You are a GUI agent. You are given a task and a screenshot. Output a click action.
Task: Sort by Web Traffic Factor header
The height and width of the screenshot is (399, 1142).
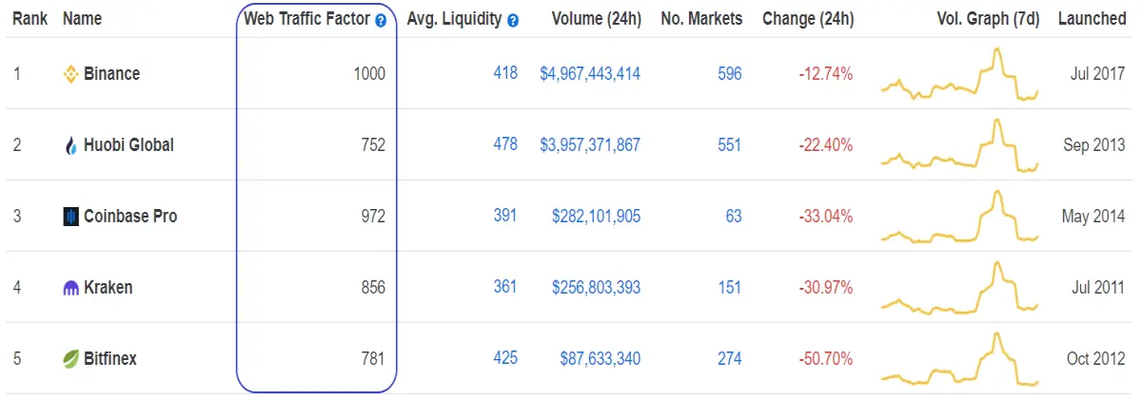pos(306,18)
